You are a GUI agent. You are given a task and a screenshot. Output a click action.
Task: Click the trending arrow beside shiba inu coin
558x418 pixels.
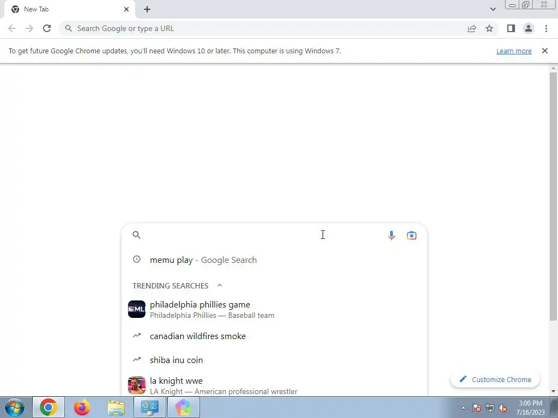coord(137,359)
